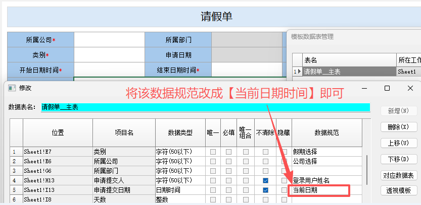
Task: Click 整数 data type in 天数 row
Action: tap(180, 199)
